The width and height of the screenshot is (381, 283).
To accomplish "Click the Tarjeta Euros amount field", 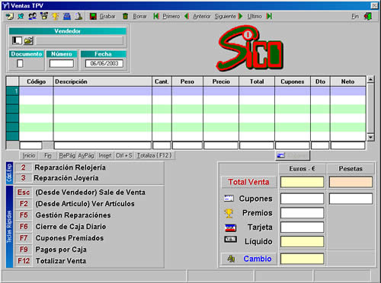I will (x=302, y=227).
